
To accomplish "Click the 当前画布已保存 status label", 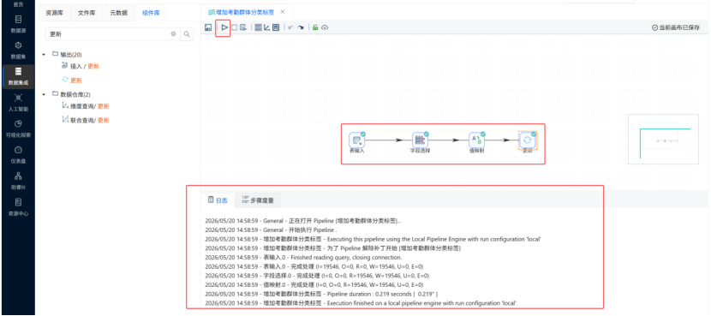I will pos(676,27).
